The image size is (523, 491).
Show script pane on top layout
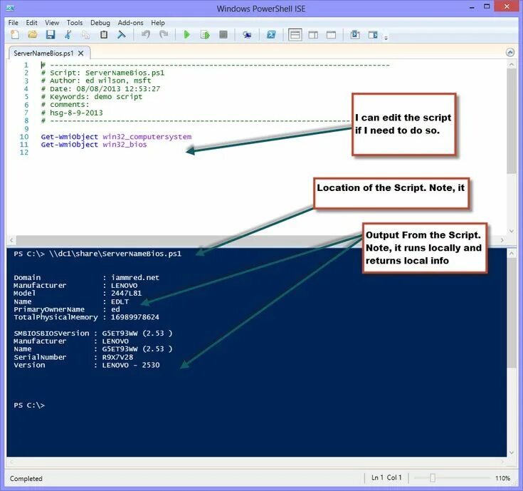coord(295,35)
